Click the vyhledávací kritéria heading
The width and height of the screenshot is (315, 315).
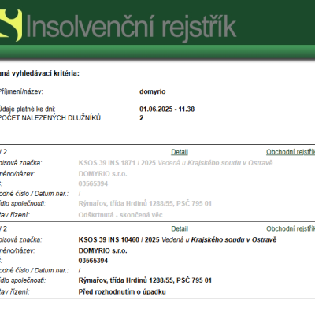coord(39,73)
